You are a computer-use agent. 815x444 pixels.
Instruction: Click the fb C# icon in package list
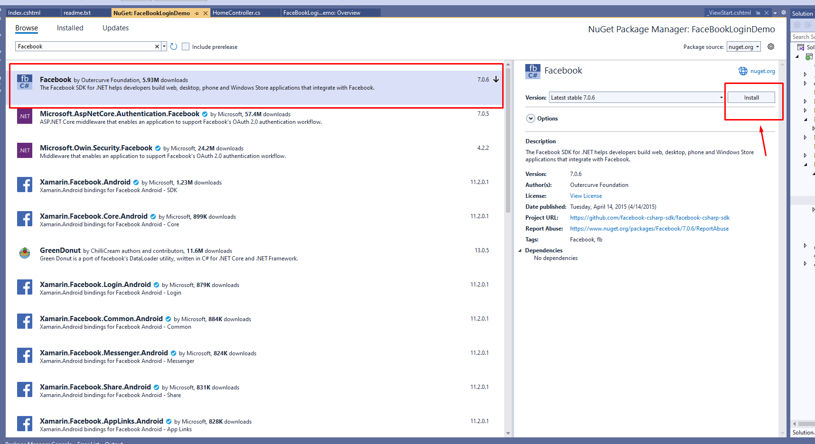[x=25, y=82]
